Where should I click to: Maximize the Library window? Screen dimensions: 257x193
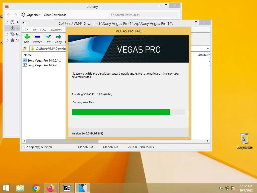pos(166,6)
